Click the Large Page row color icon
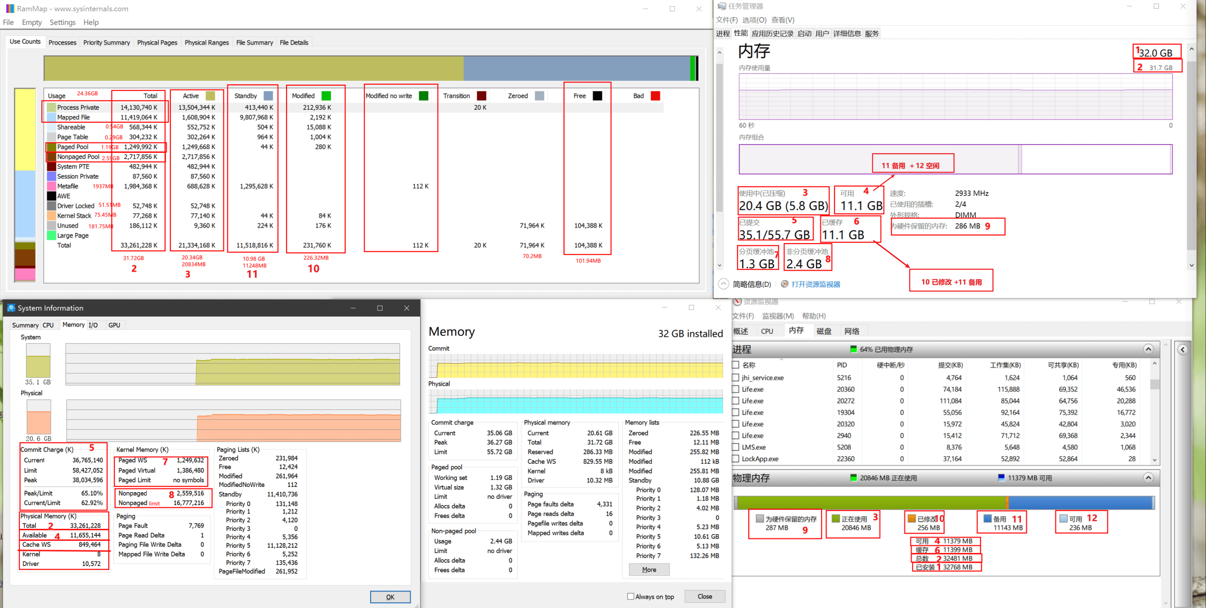Image resolution: width=1206 pixels, height=608 pixels. [x=52, y=235]
